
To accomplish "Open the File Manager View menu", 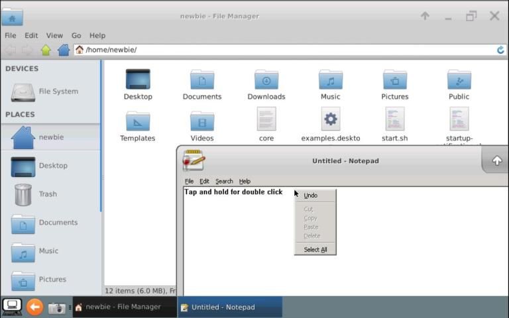I will (x=54, y=35).
